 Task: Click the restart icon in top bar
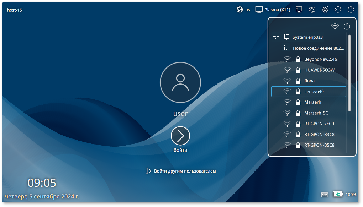(338, 10)
